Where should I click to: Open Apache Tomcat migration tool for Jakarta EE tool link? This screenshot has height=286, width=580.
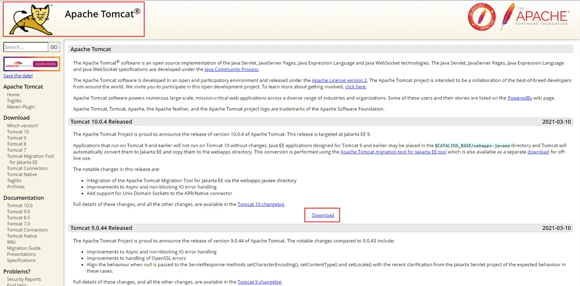tap(394, 152)
